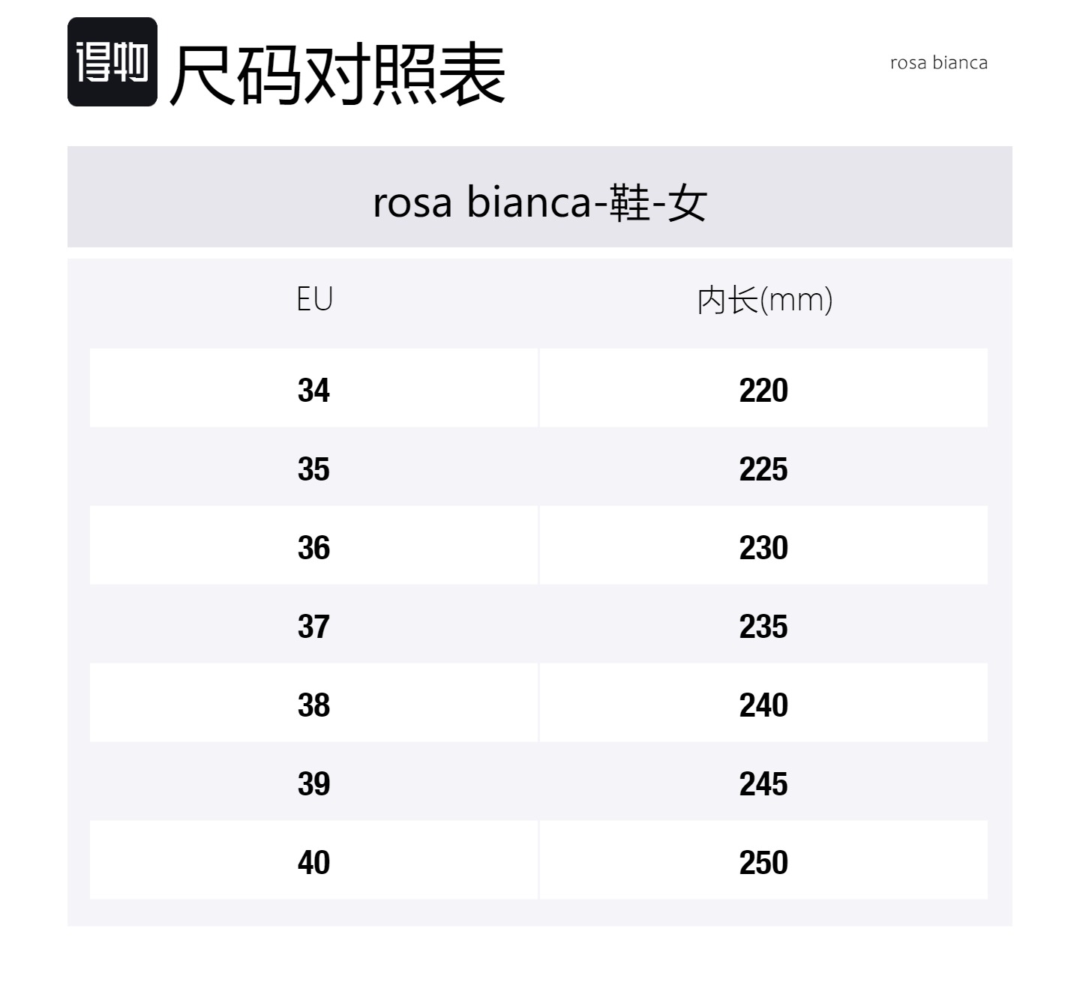The image size is (1080, 985).
Task: Click the EU size 39 cell
Action: point(313,784)
